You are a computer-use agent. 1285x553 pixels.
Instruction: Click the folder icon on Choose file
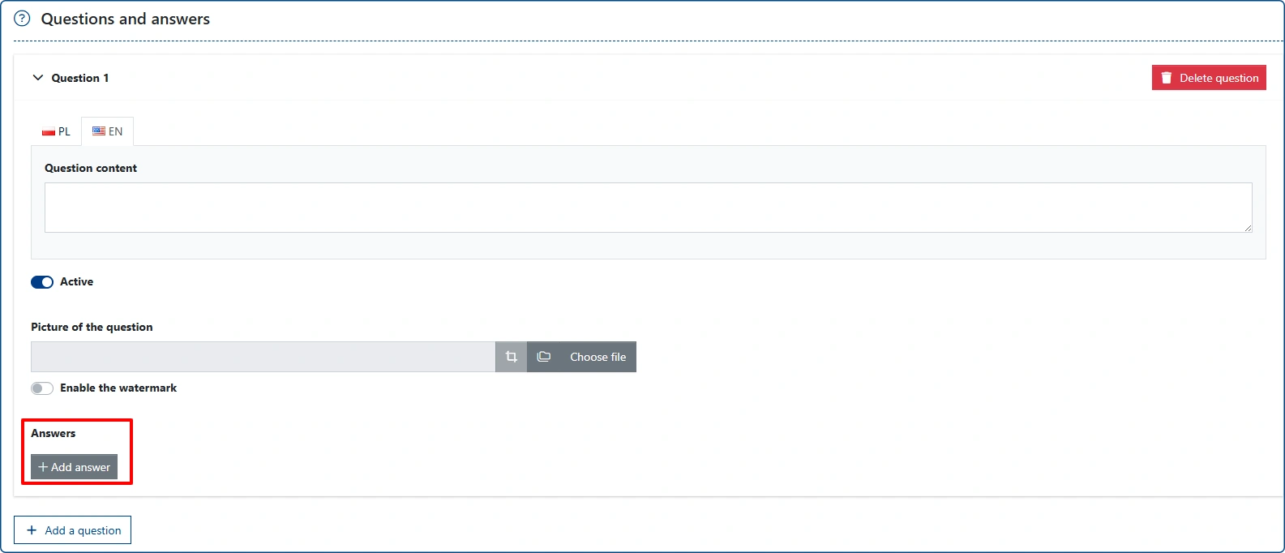pos(544,357)
